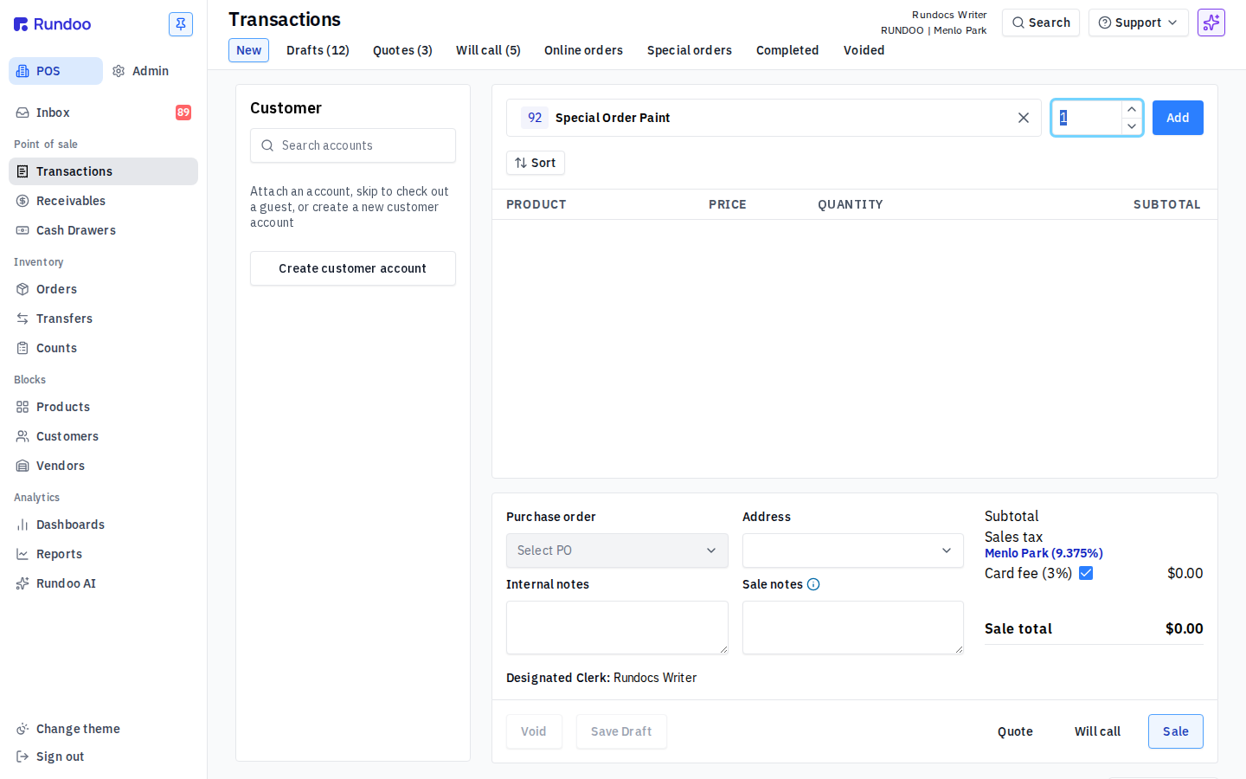This screenshot has height=779, width=1246.
Task: Open the Select PO dropdown
Action: pyautogui.click(x=617, y=550)
